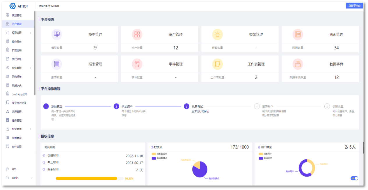Screen dimensions: 368x190
Task: Click step 2 添加资产 circle
Action: click(116, 106)
